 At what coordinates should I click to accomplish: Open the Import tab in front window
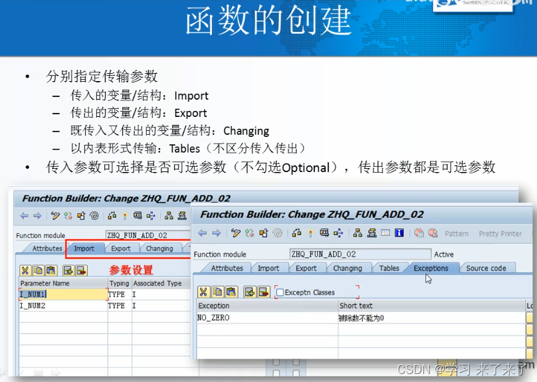pos(268,268)
